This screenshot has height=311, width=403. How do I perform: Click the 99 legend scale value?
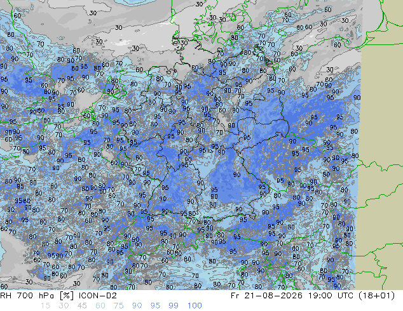174,306
